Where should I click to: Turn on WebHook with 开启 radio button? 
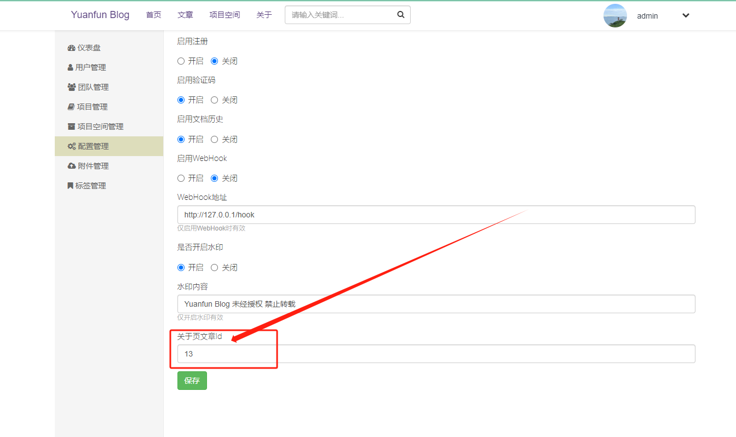click(x=181, y=179)
